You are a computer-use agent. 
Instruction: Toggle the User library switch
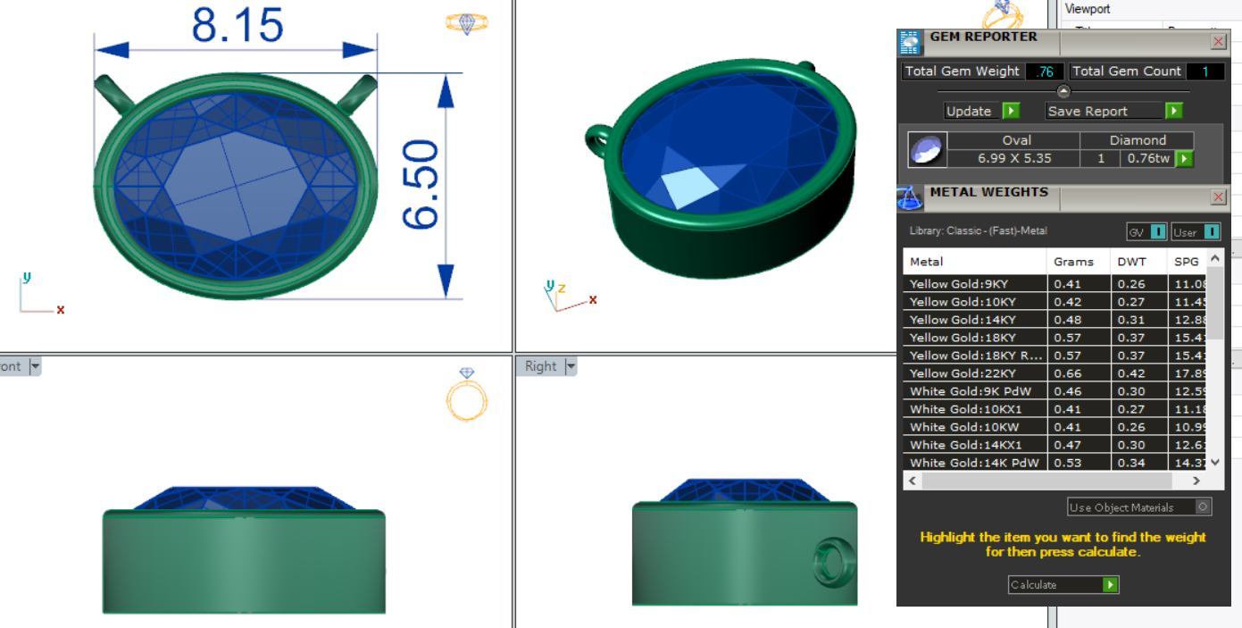tap(1211, 232)
